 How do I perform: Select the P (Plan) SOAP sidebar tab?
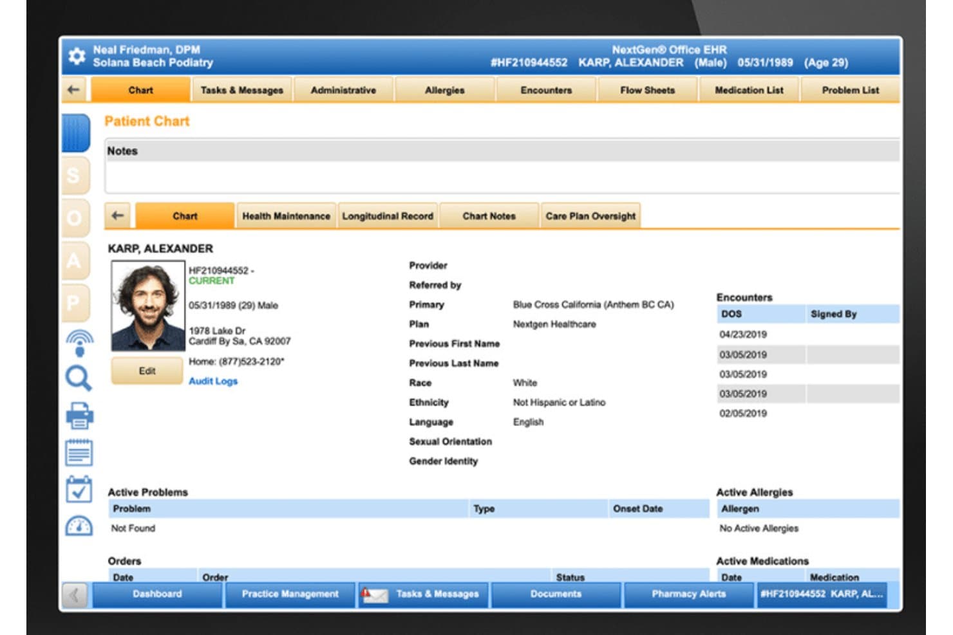(x=75, y=303)
